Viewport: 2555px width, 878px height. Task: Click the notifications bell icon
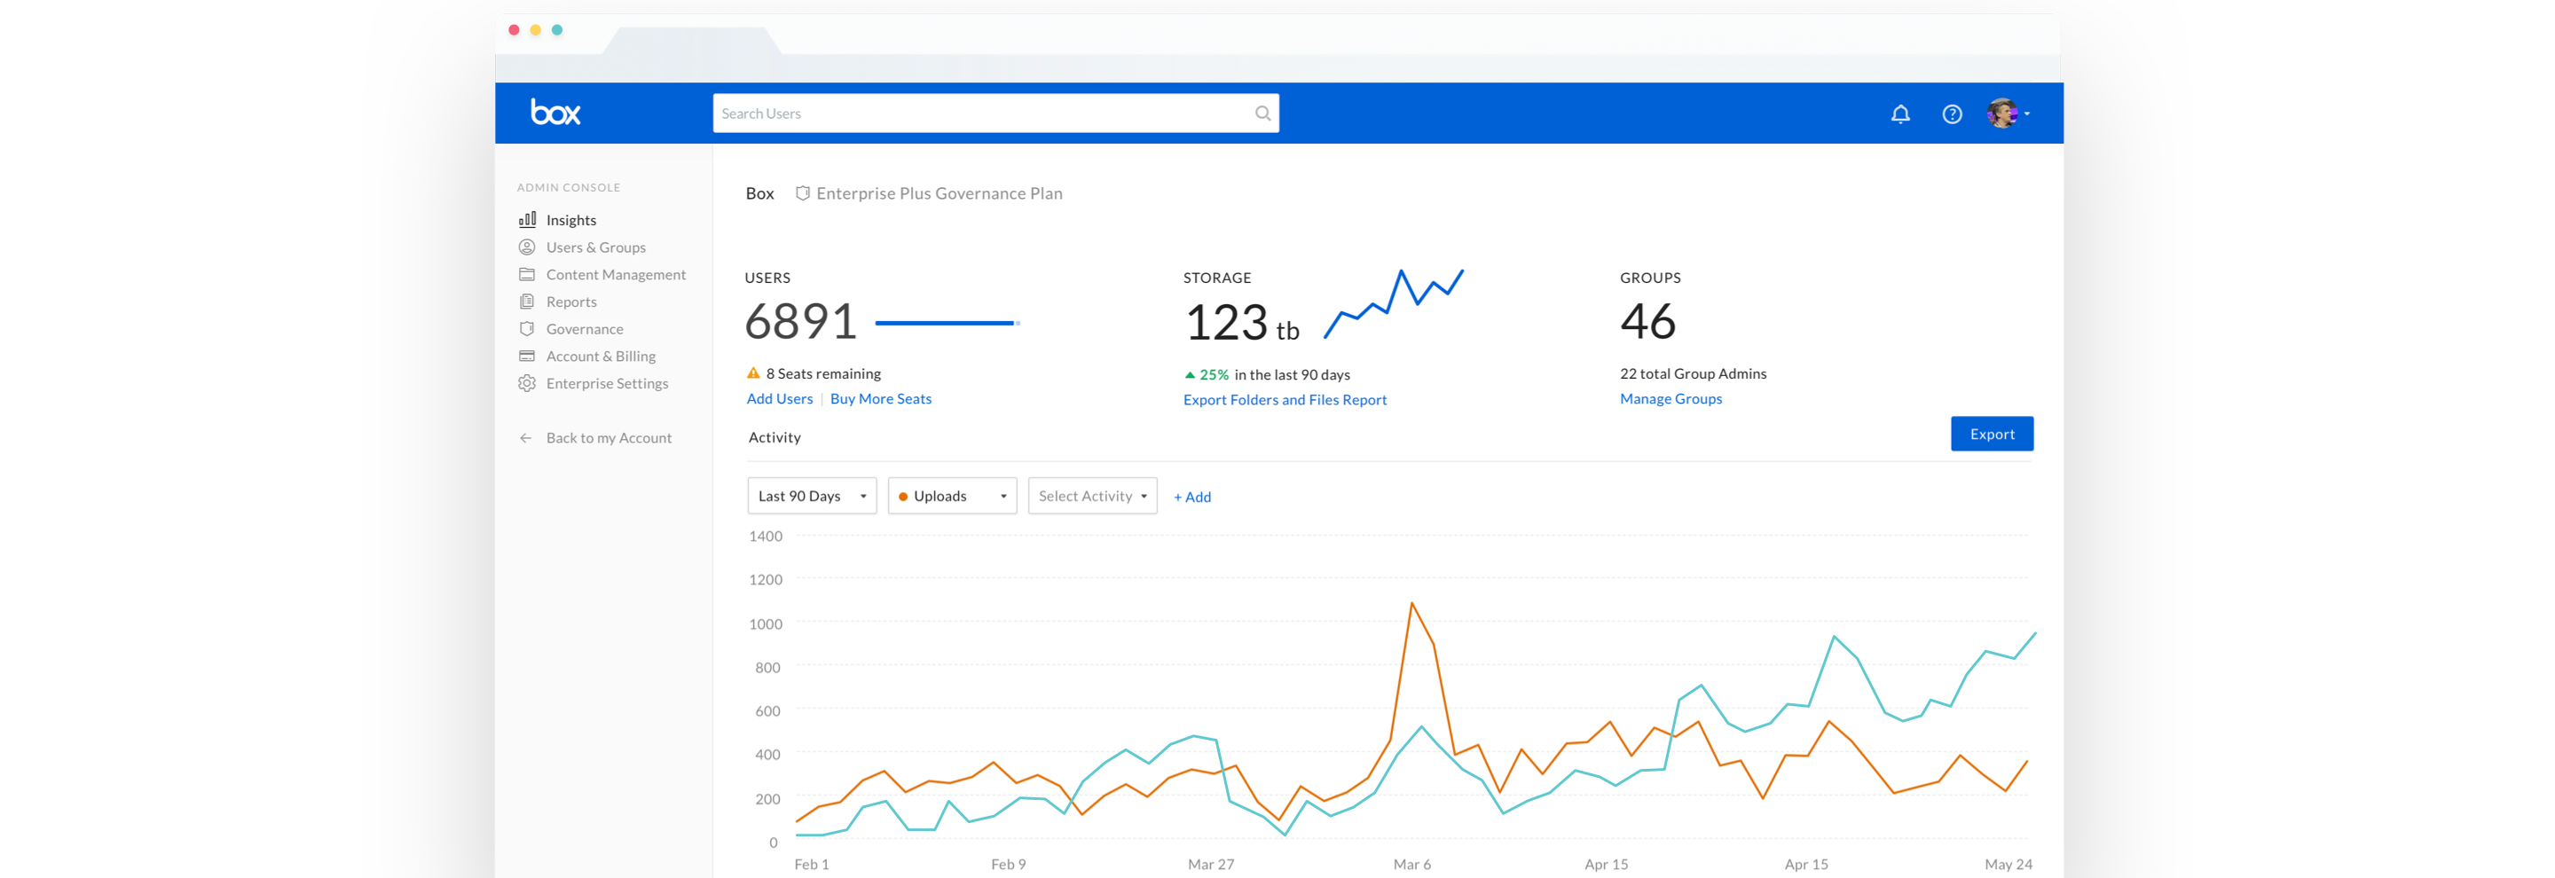(x=1899, y=114)
